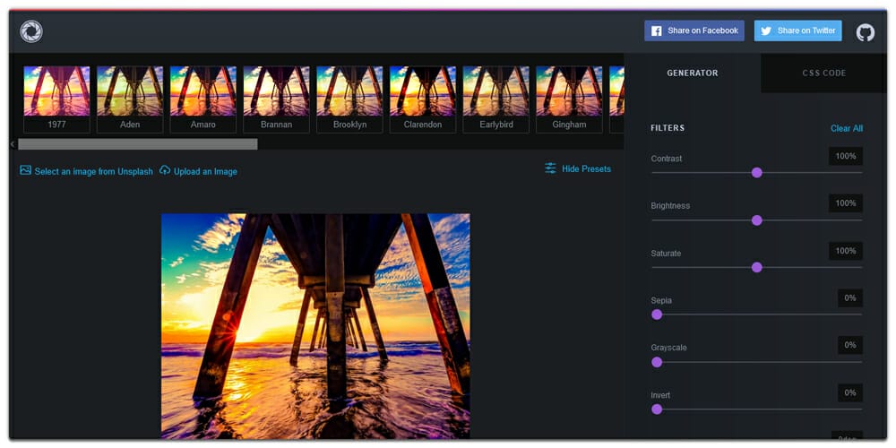This screenshot has height=448, width=896.
Task: Click the camera aperture logo icon
Action: coord(31,31)
